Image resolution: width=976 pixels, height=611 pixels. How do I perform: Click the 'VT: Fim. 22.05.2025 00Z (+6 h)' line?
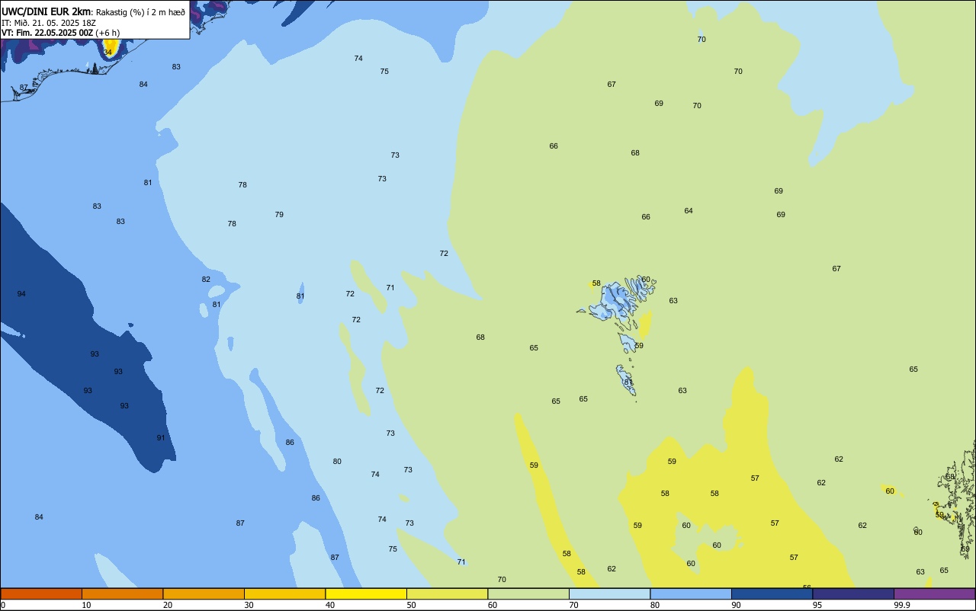tap(60, 33)
